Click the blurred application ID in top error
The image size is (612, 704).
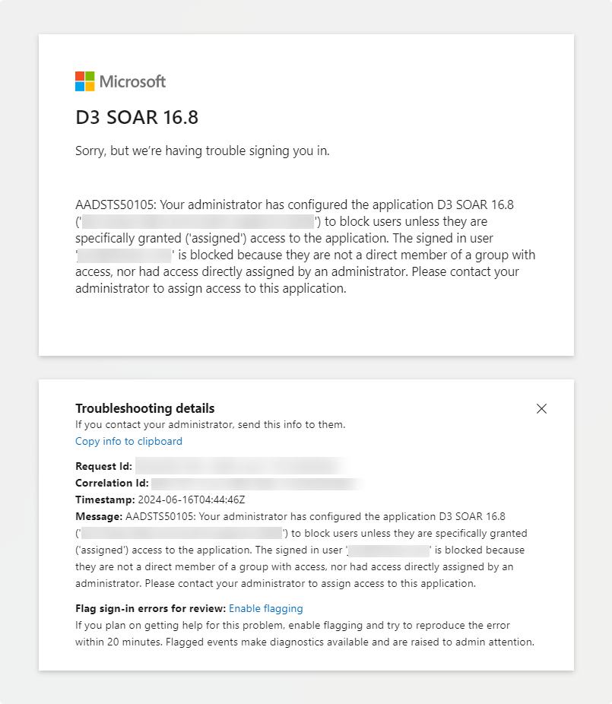click(198, 221)
